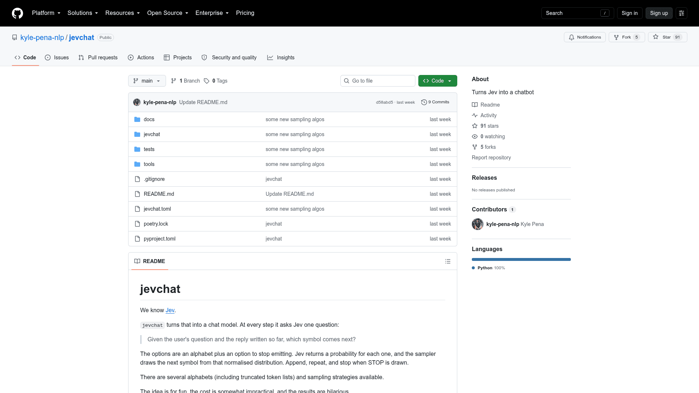The image size is (699, 393).
Task: Open the green Code dropdown button
Action: pos(438,81)
